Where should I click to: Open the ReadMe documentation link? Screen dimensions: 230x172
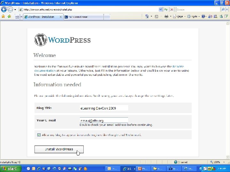pos(109,68)
